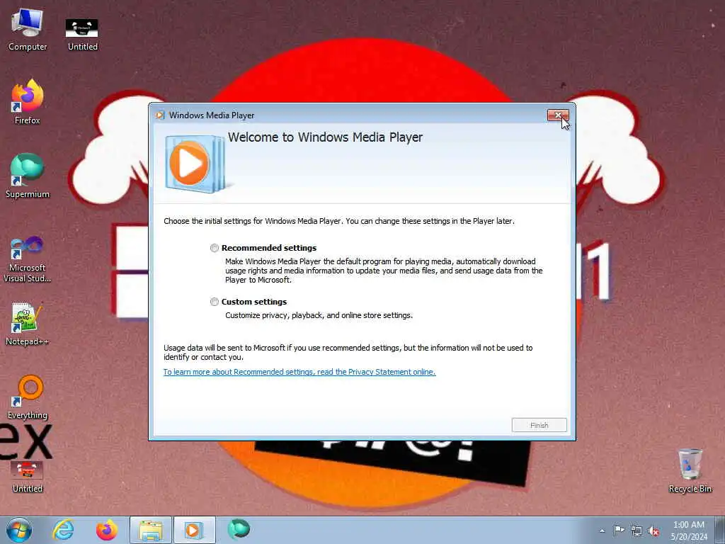Select the Recycle Bin icon
Screen dimensions: 725x544
[x=690, y=470]
